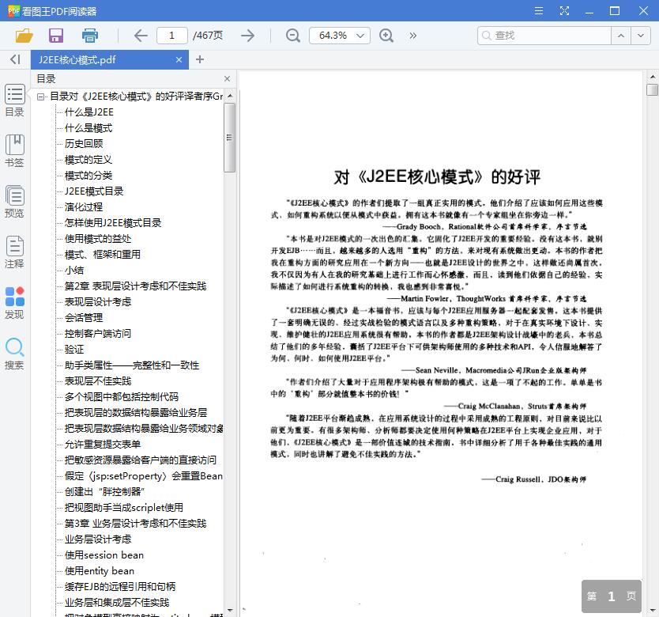Jump to 小结 outline entry

74,271
